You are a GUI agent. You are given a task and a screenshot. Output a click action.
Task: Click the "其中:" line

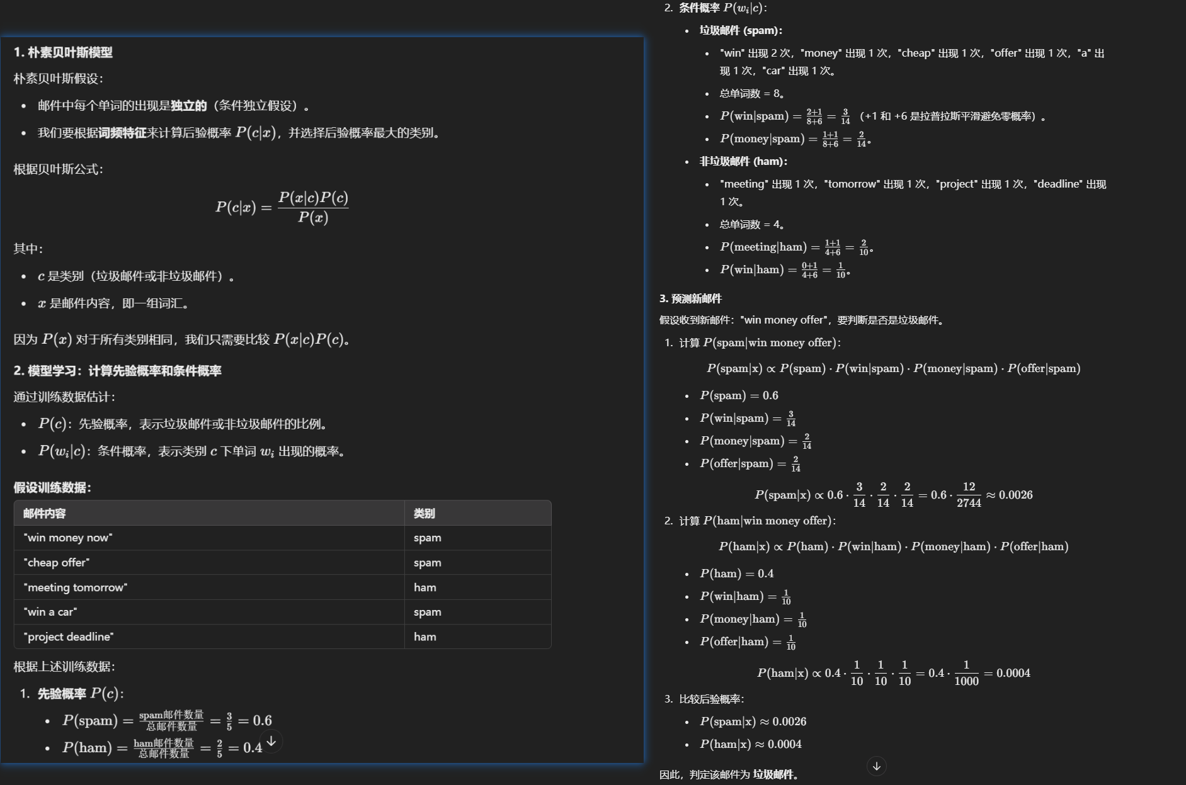click(28, 249)
